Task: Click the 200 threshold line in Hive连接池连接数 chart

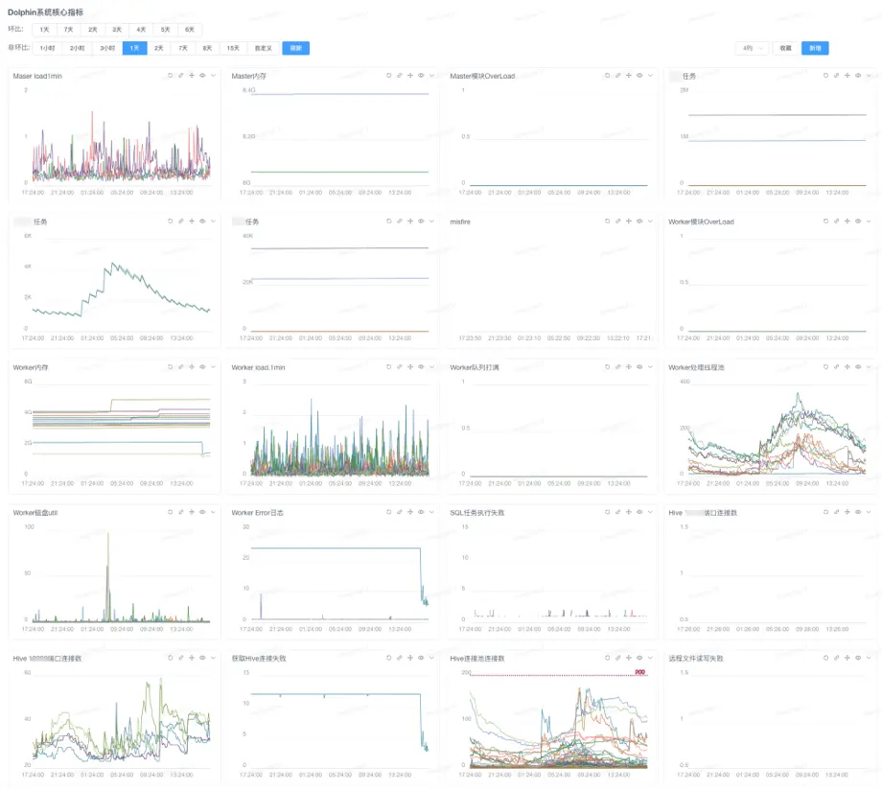Action: (556, 675)
